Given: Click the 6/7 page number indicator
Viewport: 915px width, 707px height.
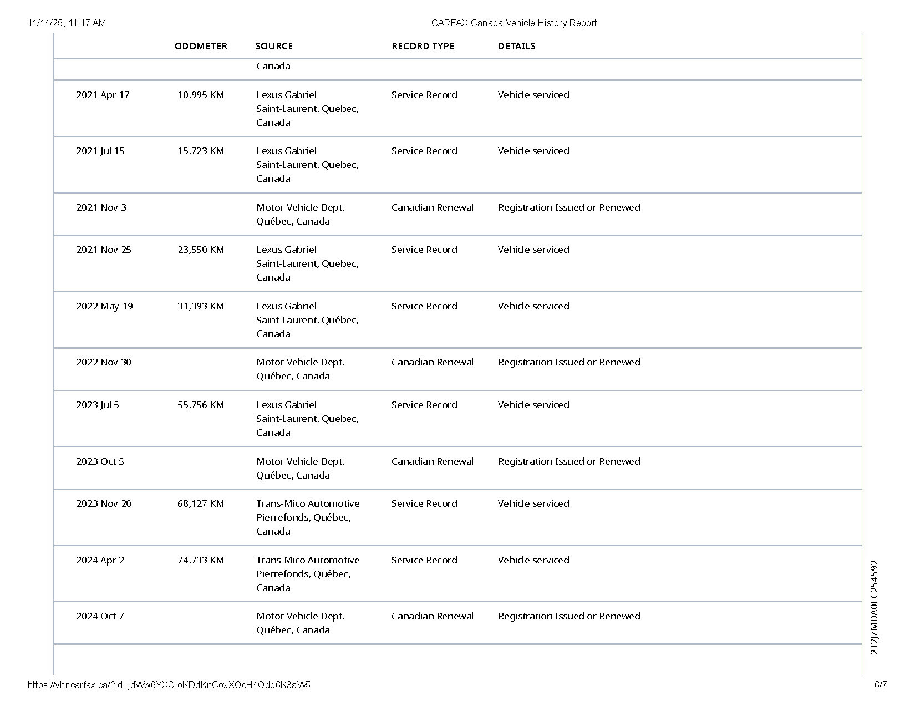Looking at the screenshot, I should pos(880,685).
